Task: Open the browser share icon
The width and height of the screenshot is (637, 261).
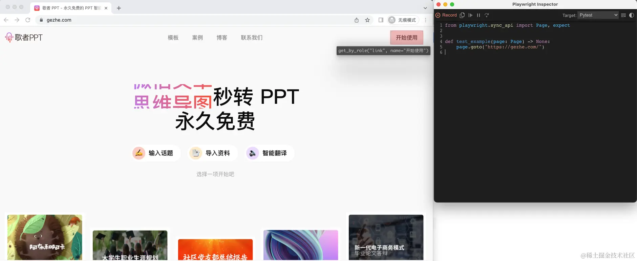Action: pos(357,20)
